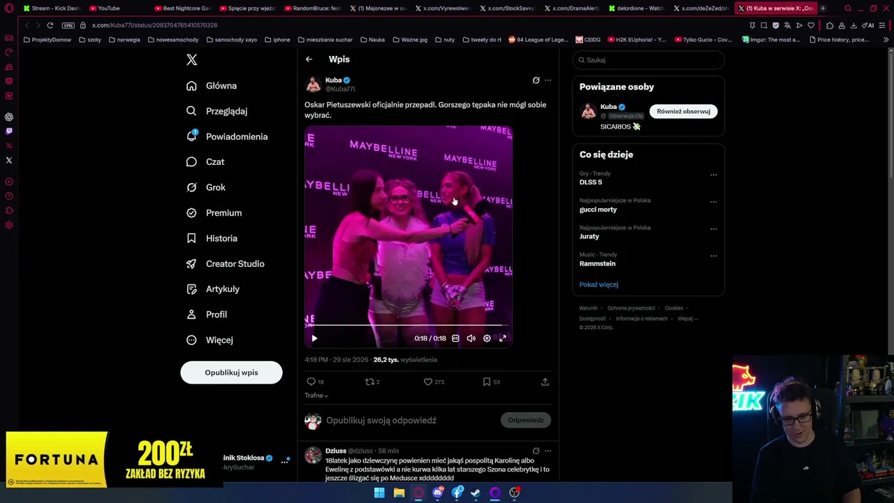Share Kuba's post
Viewport: 894px width, 503px height.
tap(545, 381)
